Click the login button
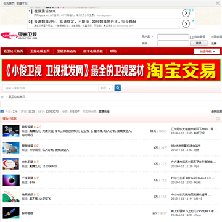 199,43
